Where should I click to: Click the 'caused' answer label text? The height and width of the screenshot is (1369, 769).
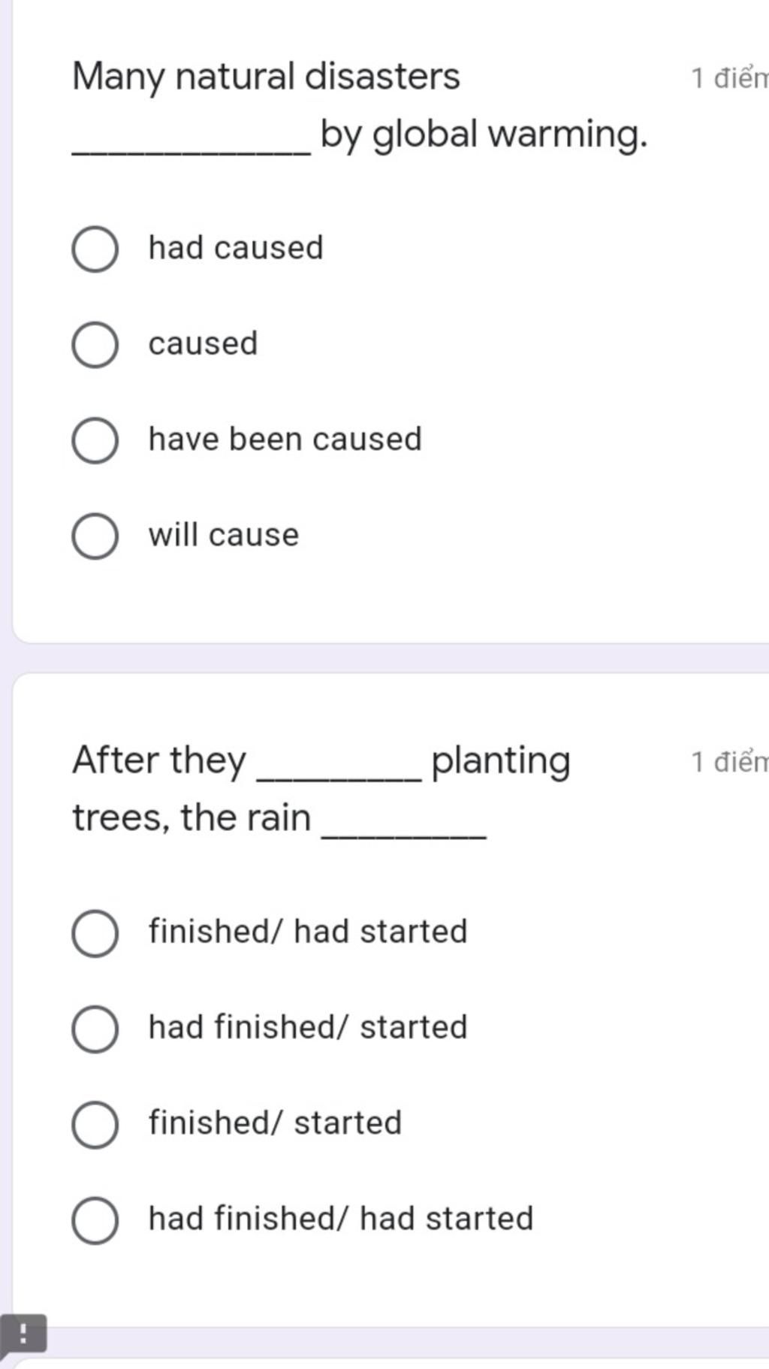pyautogui.click(x=203, y=344)
